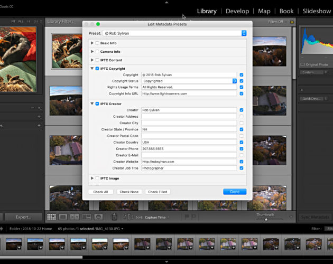Click the Copyright text field

(189, 74)
